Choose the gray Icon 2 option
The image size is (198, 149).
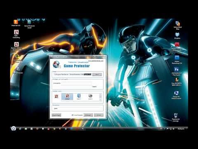[90, 96]
